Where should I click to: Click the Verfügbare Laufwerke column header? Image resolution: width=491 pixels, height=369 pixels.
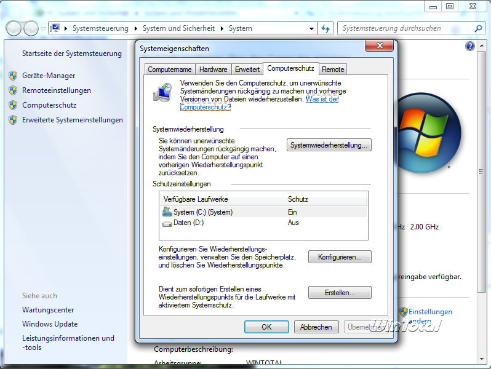tap(222, 199)
